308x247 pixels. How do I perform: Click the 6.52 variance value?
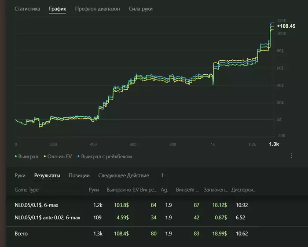click(240, 218)
